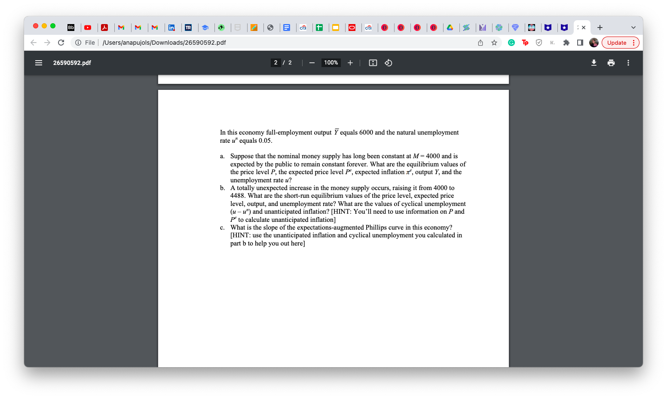Open the Google Drive pinned tab
This screenshot has height=399, width=667.
click(x=451, y=28)
